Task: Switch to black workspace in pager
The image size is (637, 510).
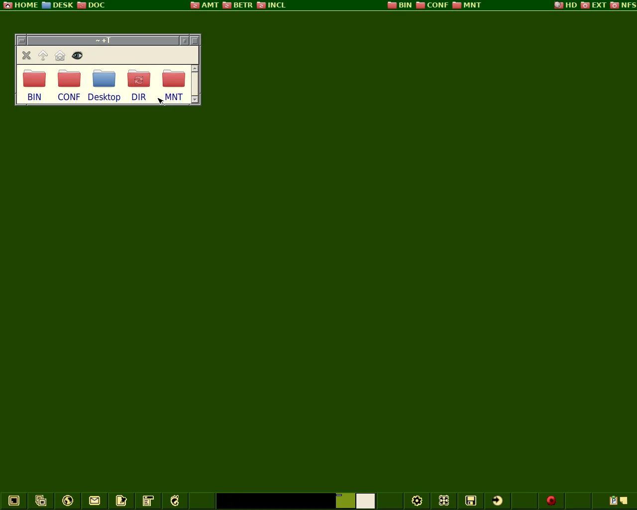Action: [x=276, y=501]
